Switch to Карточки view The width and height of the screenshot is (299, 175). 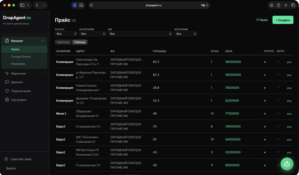click(x=63, y=42)
